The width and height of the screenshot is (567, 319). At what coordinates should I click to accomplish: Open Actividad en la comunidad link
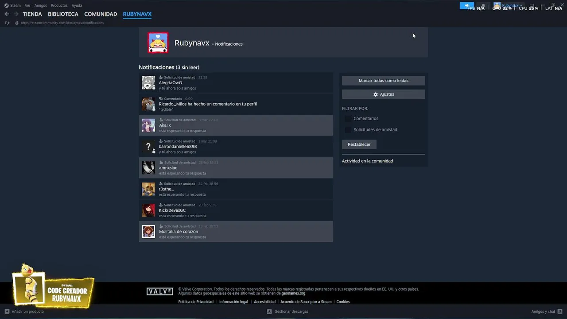click(x=367, y=161)
